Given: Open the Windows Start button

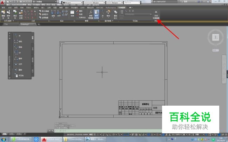Looking at the screenshot, I should click(4, 140).
